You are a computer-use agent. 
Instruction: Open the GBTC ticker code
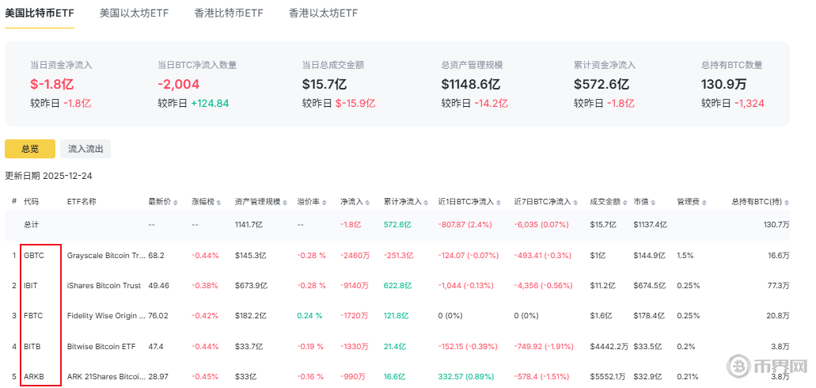[x=34, y=256]
